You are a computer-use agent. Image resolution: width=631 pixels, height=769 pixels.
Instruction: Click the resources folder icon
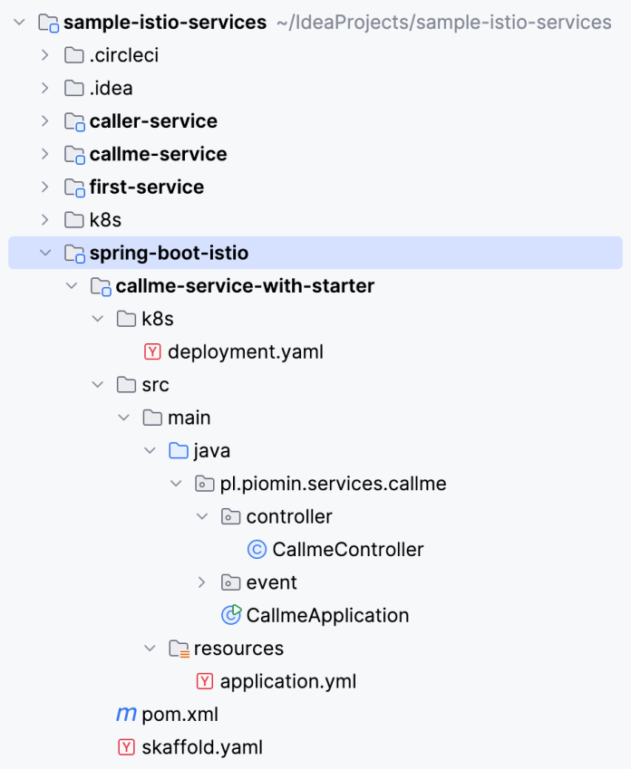pos(179,649)
